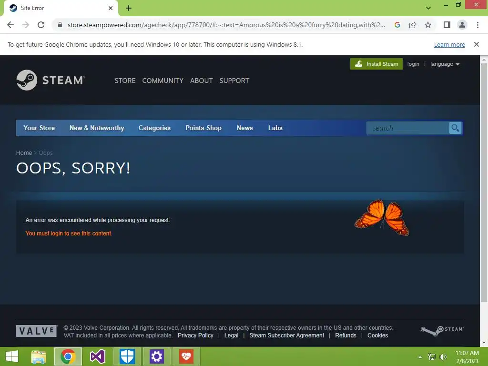
Task: Click the volume speaker tray icon
Action: click(443, 356)
